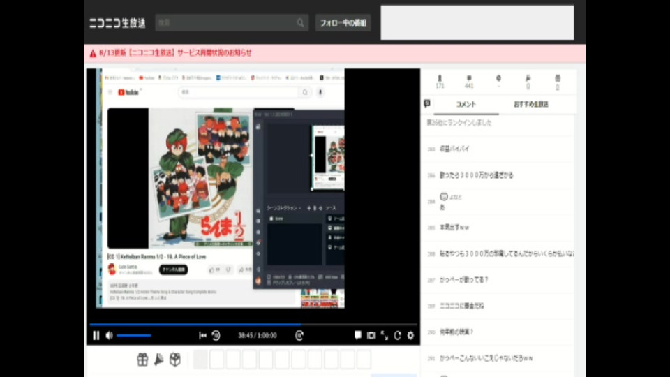Open the player settings gear
670x377 pixels.
(x=410, y=336)
